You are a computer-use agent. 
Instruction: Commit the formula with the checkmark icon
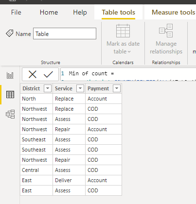tap(48, 74)
